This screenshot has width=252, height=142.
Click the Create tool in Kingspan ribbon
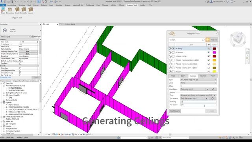click(3, 11)
